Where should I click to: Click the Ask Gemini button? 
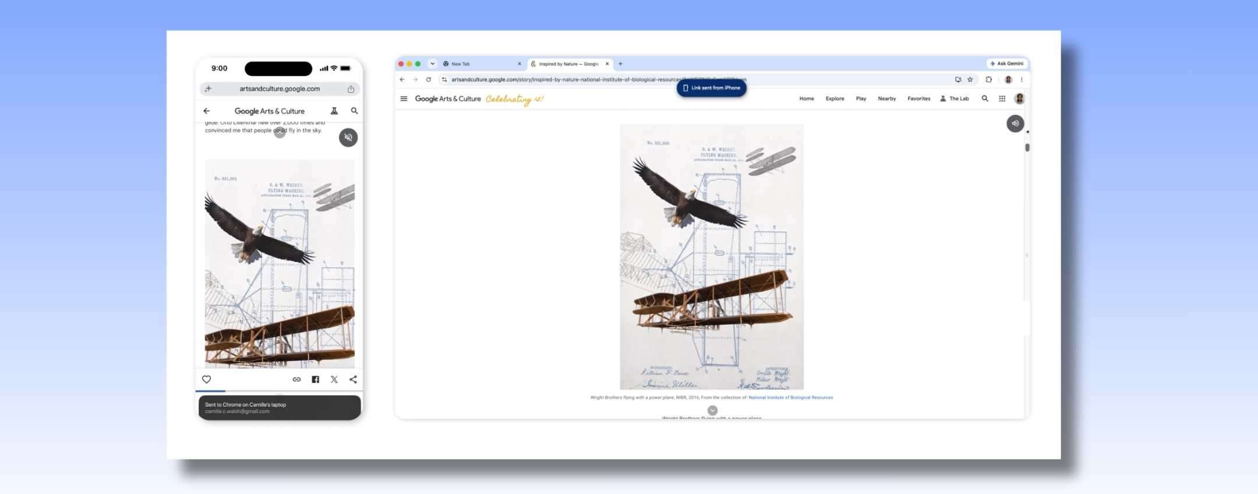coord(1007,63)
